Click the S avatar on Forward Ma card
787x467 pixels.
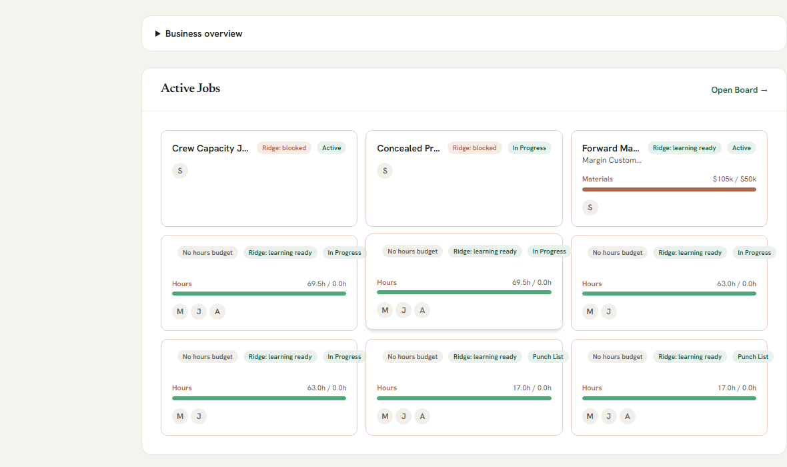(x=590, y=207)
